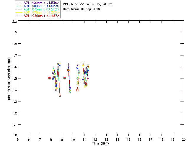189x151 pixels.
Task: Click the y-axis tick label 1.6
Action: point(14,67)
